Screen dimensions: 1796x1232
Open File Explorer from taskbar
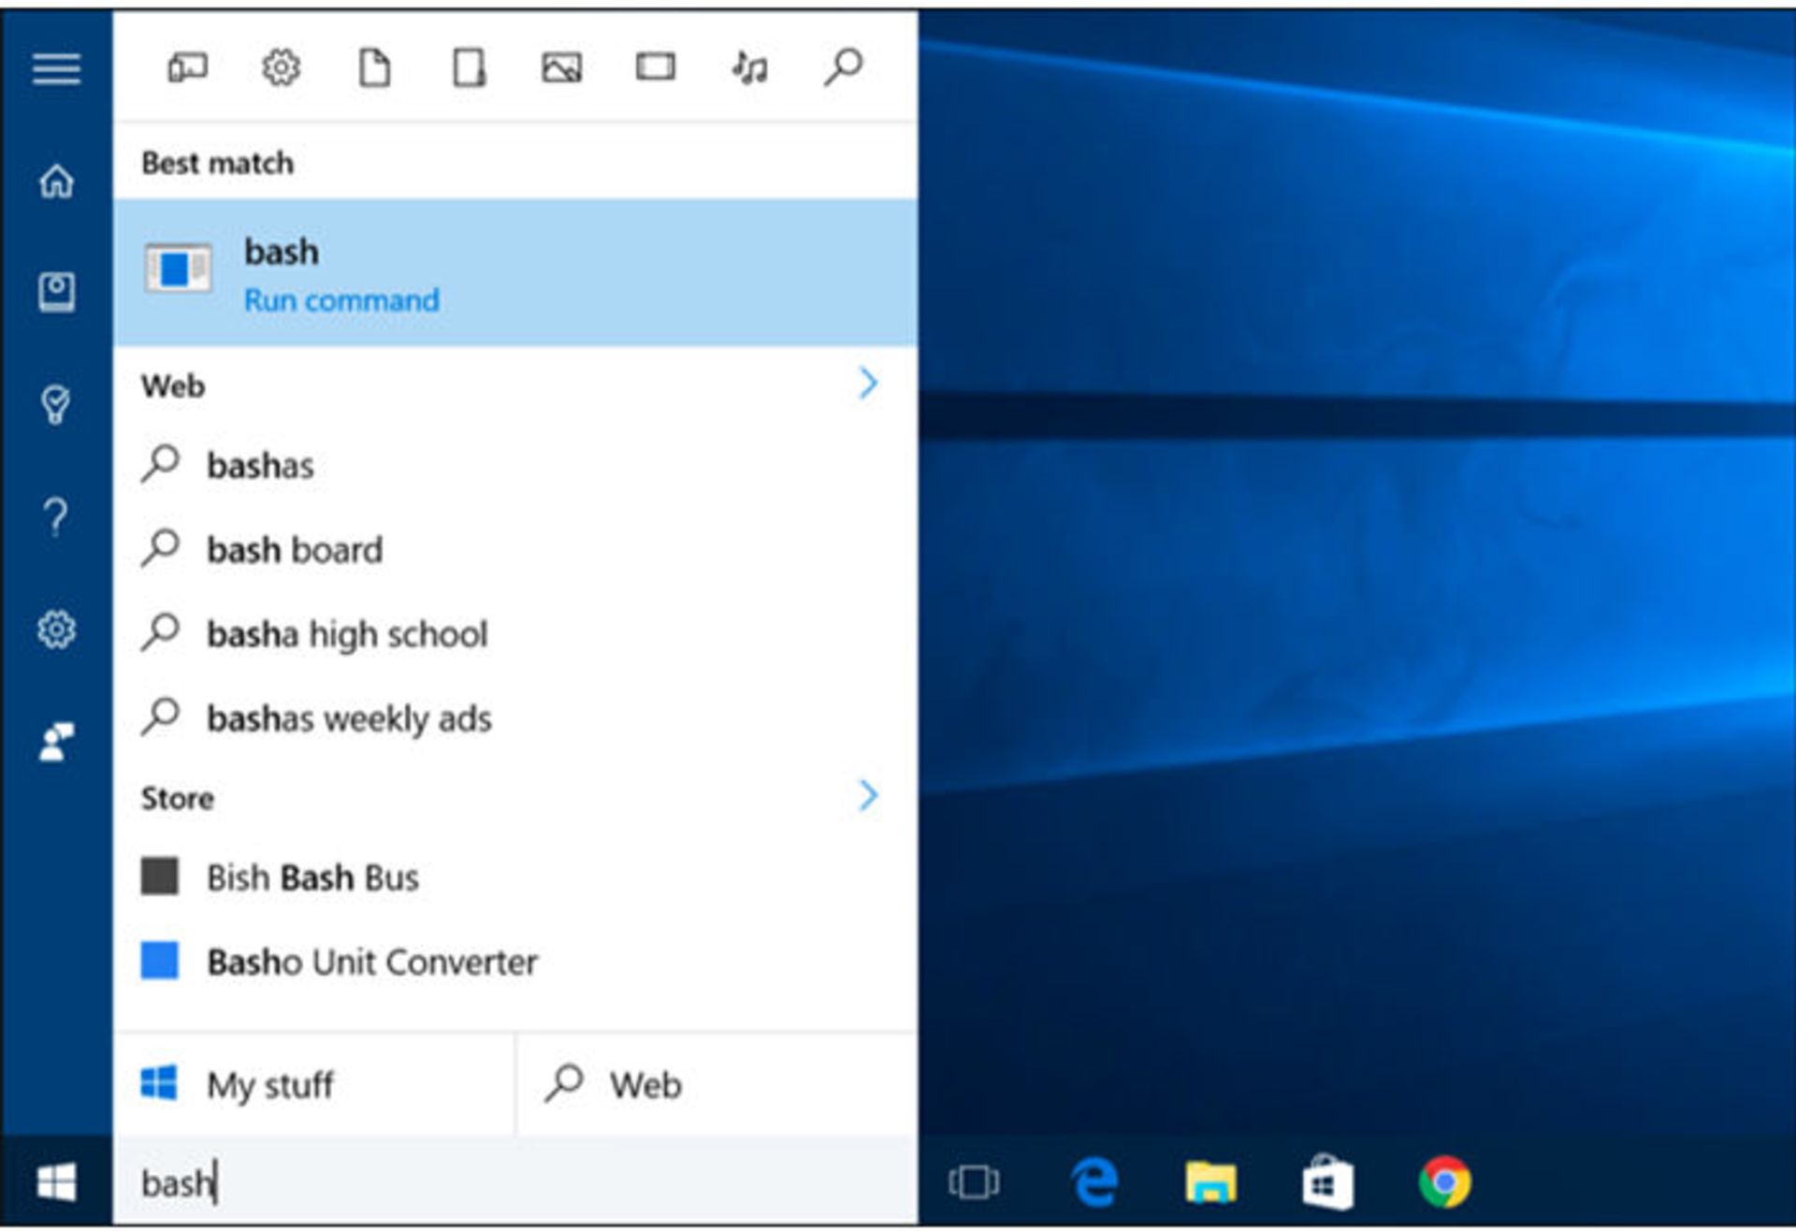1211,1182
